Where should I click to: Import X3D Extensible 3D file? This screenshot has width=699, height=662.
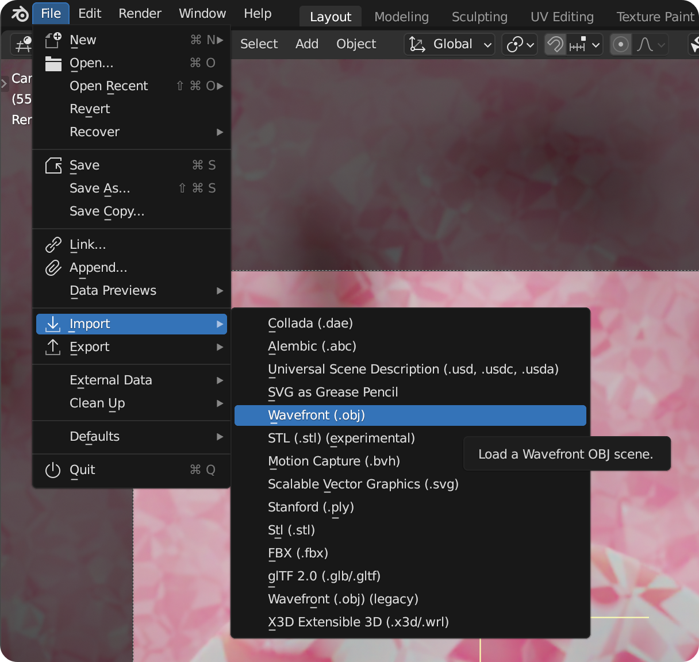tap(410, 622)
